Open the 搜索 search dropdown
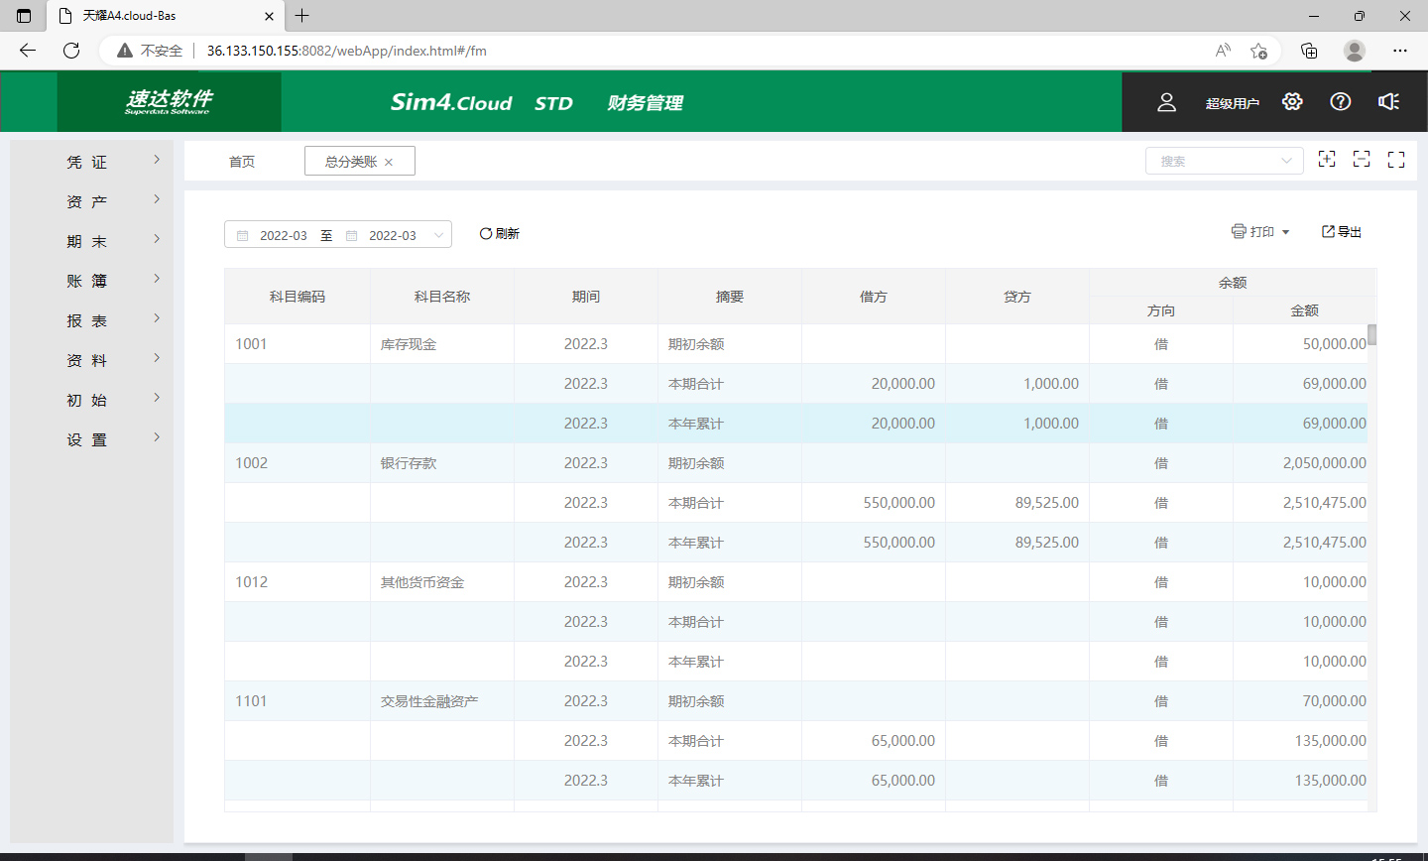Image resolution: width=1428 pixels, height=861 pixels. tap(1224, 161)
